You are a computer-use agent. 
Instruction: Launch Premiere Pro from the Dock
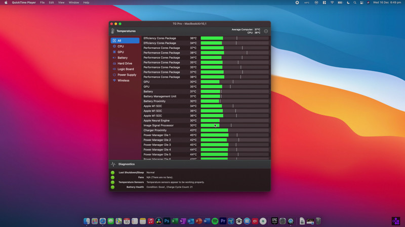coord(223,221)
